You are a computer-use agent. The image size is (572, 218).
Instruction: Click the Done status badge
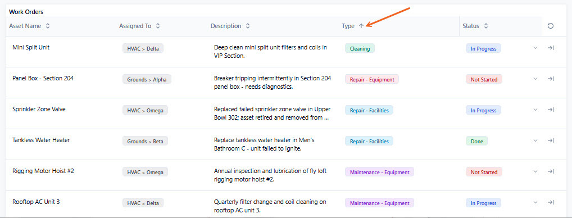477,142
